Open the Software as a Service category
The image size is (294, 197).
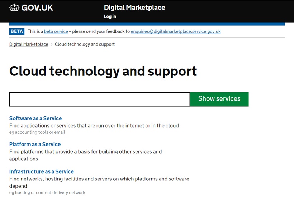click(x=35, y=118)
